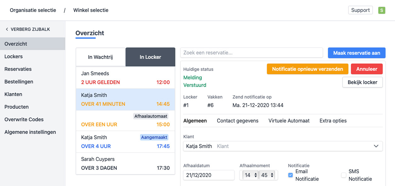This screenshot has width=395, height=186.
Task: Collapse sidebar with Verberg Zijbalk arrow
Action: 7,29
